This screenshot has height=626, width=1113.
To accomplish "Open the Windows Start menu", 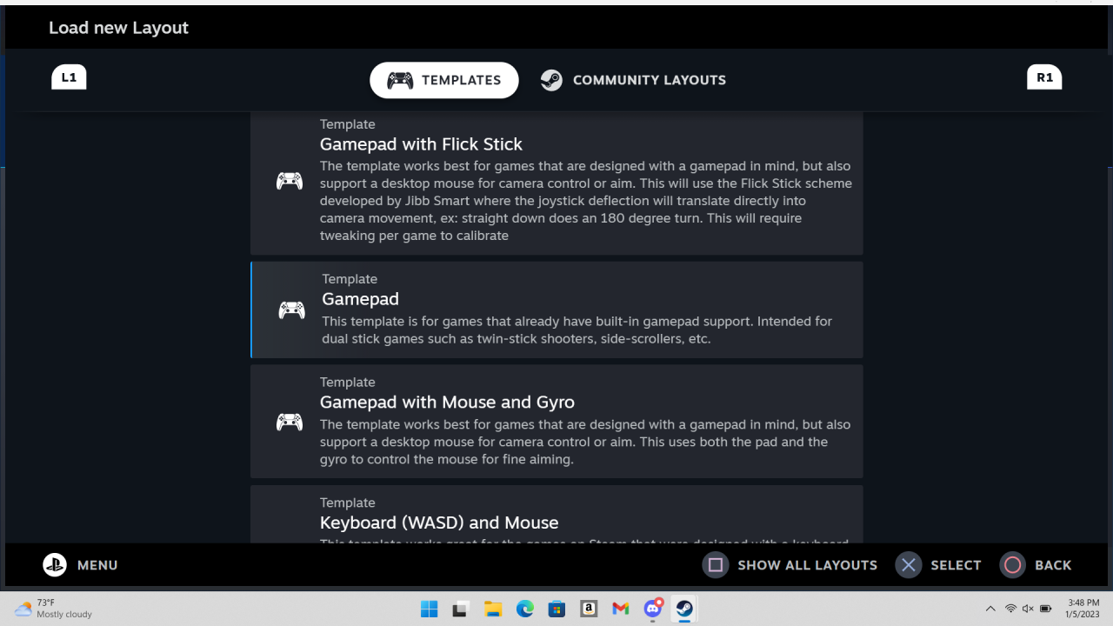I will point(430,609).
